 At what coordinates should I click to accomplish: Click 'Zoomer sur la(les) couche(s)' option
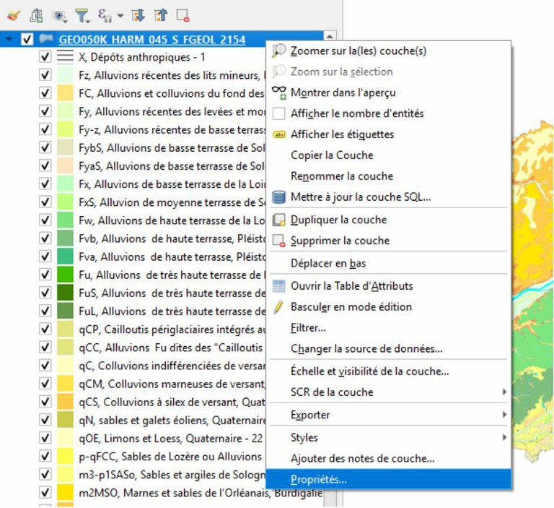(x=358, y=51)
